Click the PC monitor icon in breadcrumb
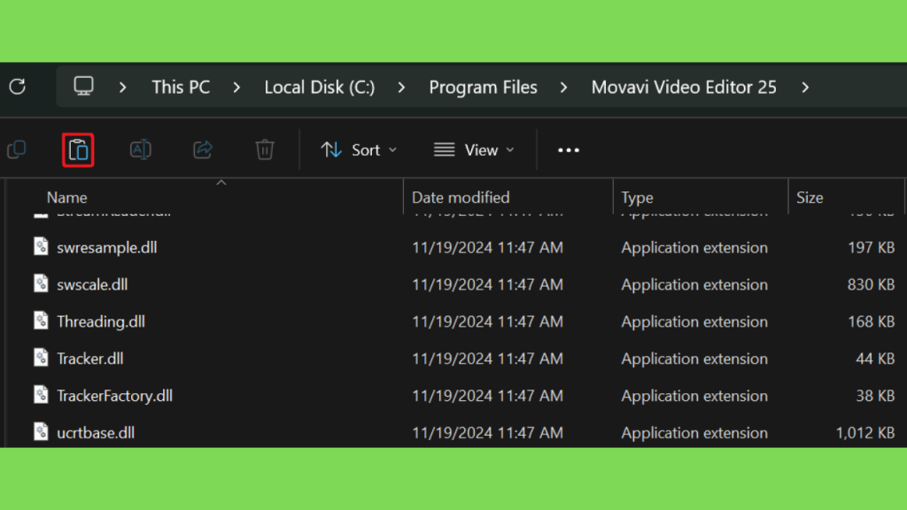The width and height of the screenshot is (907, 510). [x=83, y=87]
